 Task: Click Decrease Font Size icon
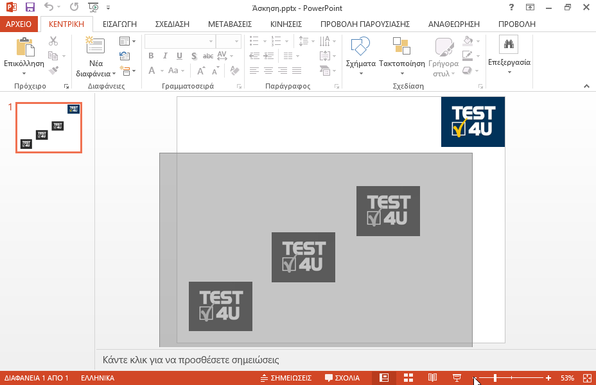point(216,71)
